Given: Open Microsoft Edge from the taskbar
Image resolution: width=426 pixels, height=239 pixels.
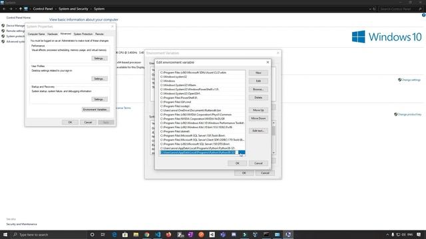Looking at the screenshot, I should (x=114, y=234).
